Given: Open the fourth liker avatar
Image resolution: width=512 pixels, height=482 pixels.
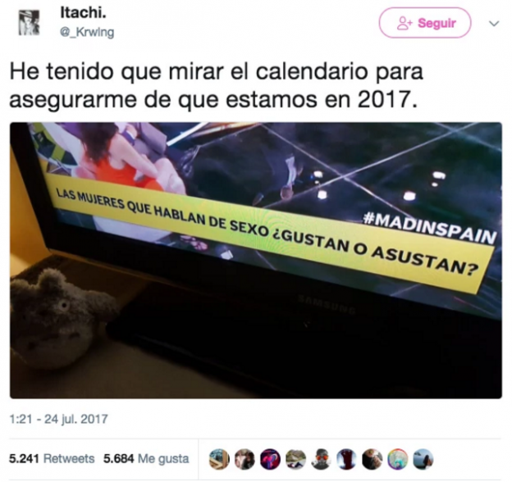Looking at the screenshot, I should [295, 459].
